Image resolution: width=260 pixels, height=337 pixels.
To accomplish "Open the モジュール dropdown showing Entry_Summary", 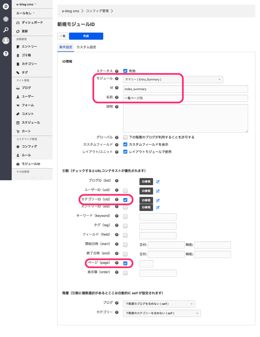I will click(173, 79).
